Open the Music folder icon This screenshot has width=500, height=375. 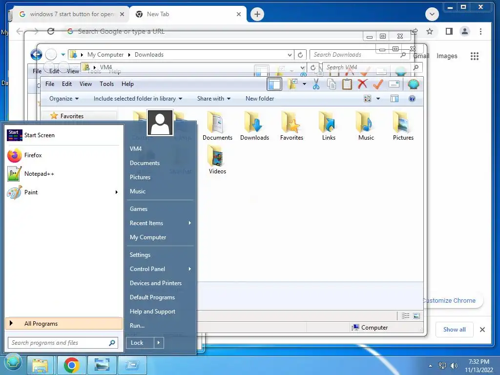pos(366,126)
